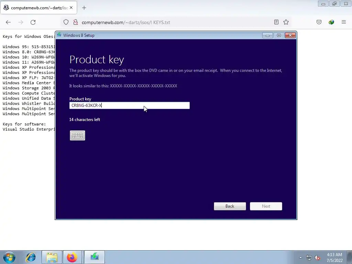
Task: Click the "Windows 11: A269N-WFG" line
Action: [29, 62]
